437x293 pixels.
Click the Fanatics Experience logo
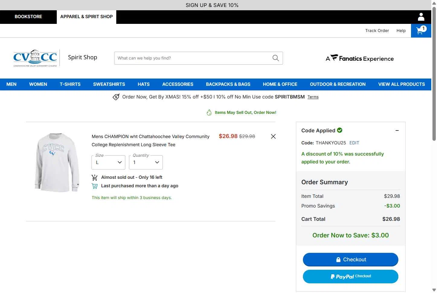360,58
